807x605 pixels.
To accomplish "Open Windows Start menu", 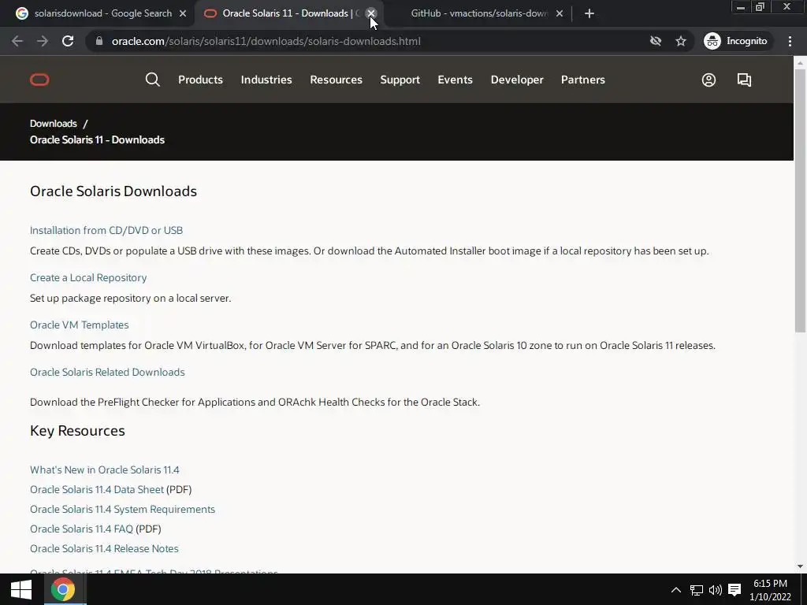I will (21, 589).
